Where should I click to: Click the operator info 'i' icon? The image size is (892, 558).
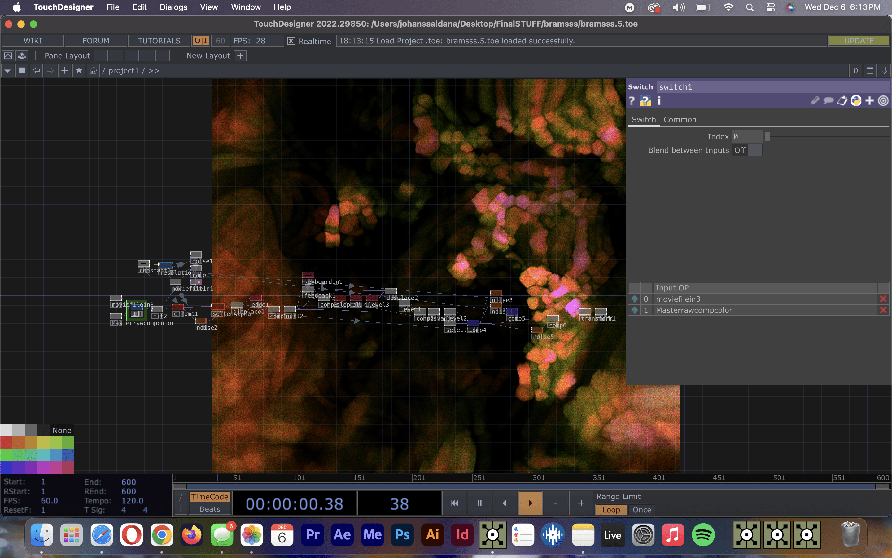tap(659, 101)
